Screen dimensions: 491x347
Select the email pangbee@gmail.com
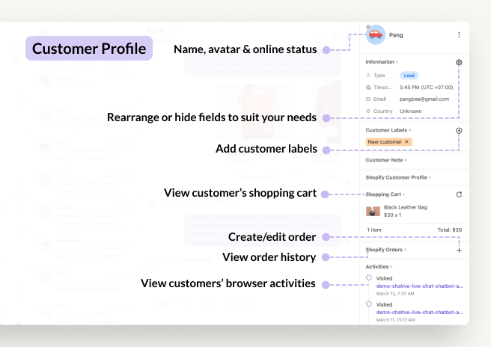[x=424, y=99]
